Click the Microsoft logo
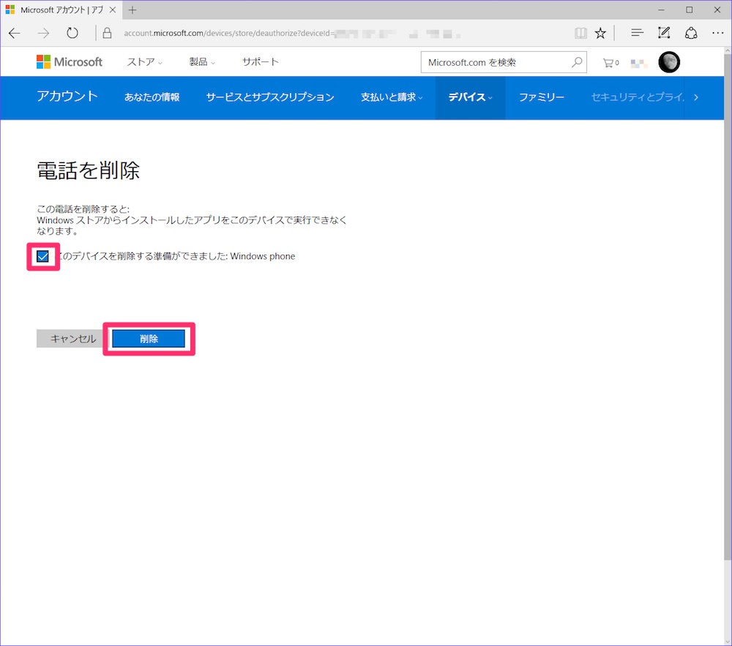The image size is (732, 646). tap(69, 62)
